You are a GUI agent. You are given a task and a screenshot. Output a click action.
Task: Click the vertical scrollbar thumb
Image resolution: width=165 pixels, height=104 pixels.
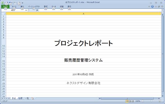pos(162,54)
